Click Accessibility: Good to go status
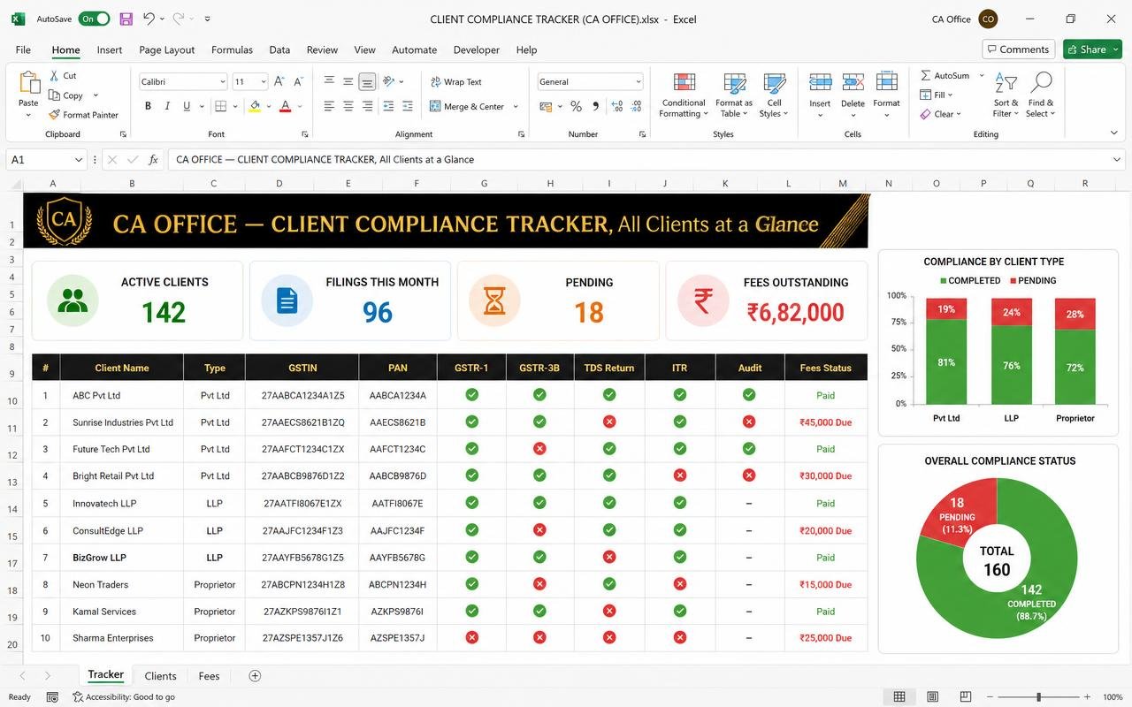Image resolution: width=1132 pixels, height=707 pixels. 124,696
